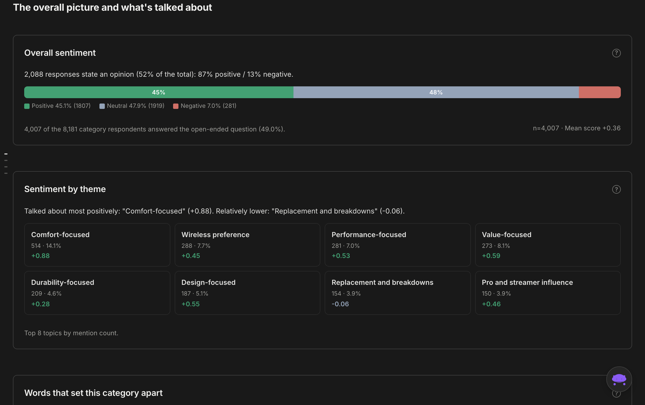Image resolution: width=645 pixels, height=405 pixels.
Task: Open the purple chatbot assistant button
Action: click(619, 379)
